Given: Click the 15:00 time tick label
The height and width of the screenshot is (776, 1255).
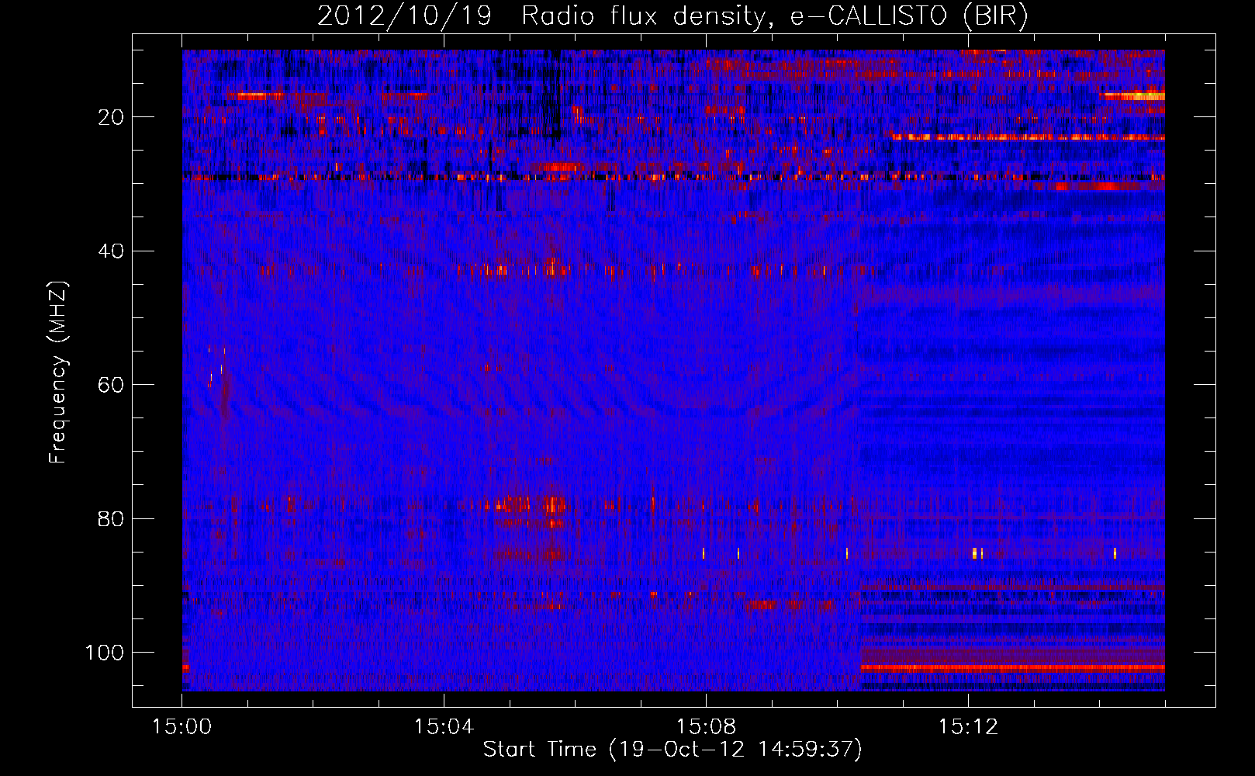Looking at the screenshot, I should (182, 727).
